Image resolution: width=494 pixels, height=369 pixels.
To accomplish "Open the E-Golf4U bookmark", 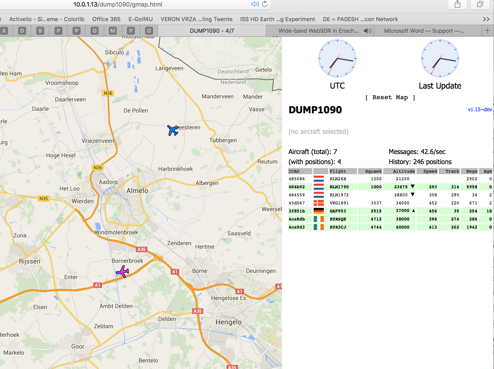I will click(140, 19).
